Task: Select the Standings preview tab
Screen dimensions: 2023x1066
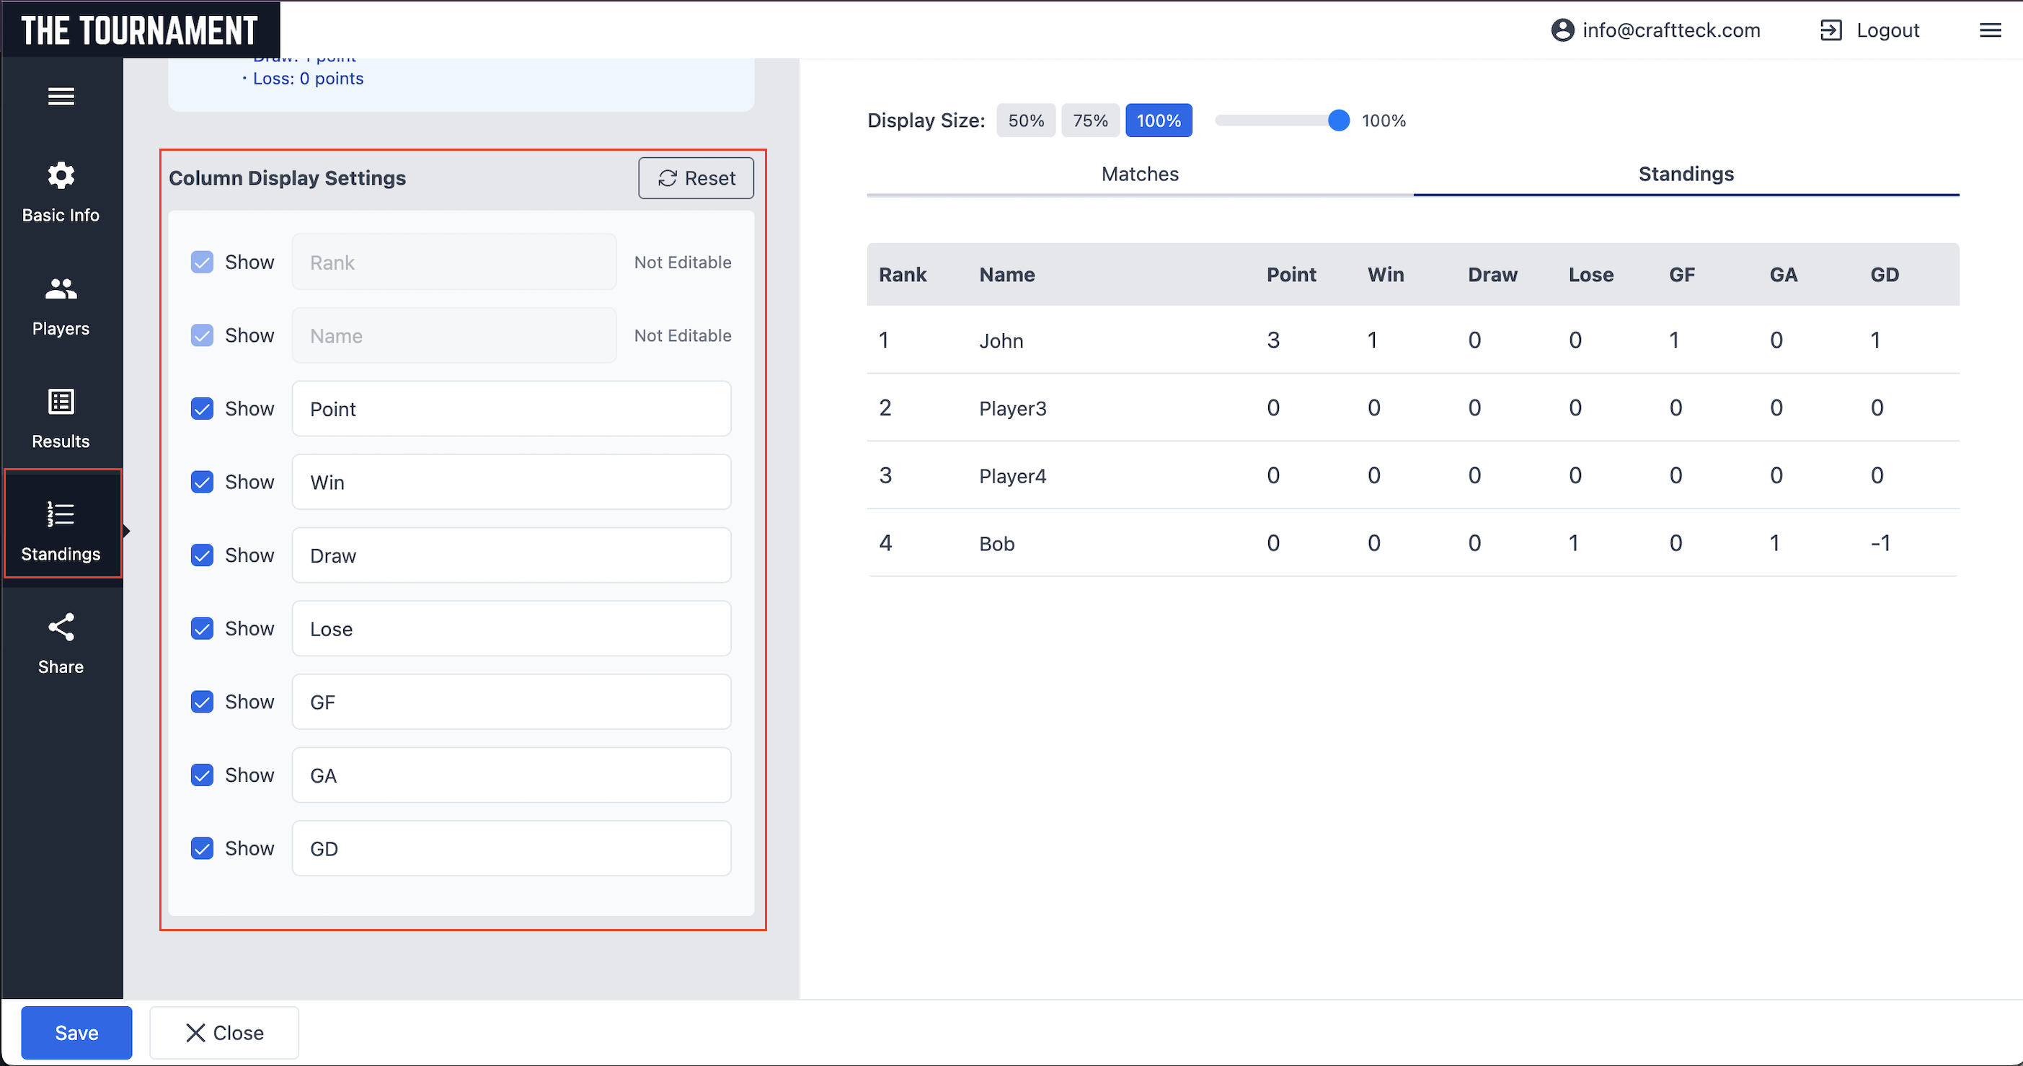Action: tap(1686, 174)
